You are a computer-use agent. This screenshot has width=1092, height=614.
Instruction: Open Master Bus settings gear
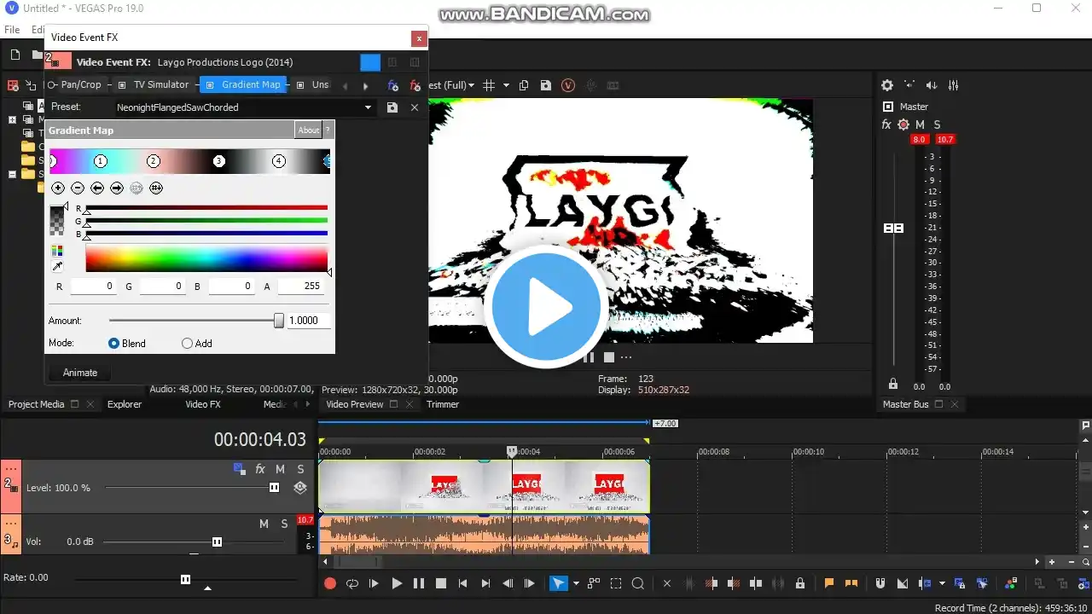pyautogui.click(x=887, y=85)
